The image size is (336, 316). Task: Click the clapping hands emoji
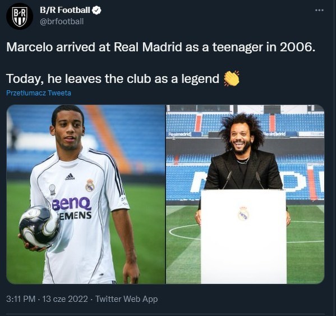[232, 78]
